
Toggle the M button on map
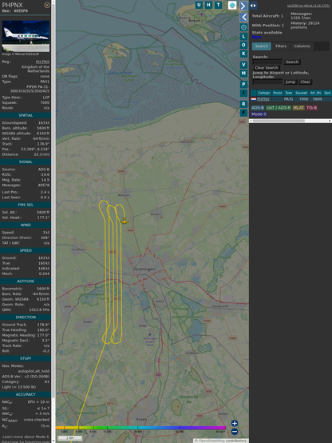(x=243, y=74)
